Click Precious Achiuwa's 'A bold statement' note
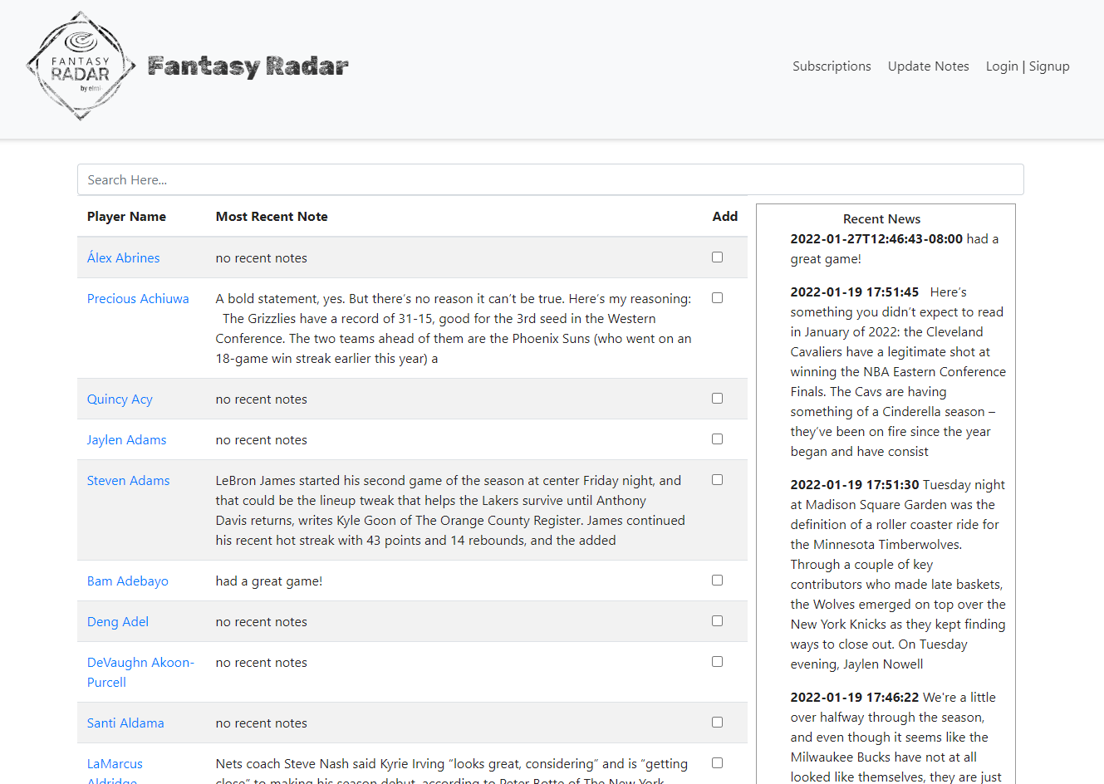1104x784 pixels. (x=454, y=328)
